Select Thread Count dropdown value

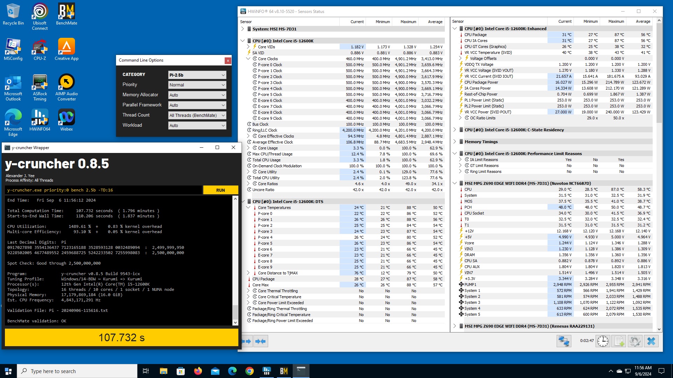click(x=196, y=115)
